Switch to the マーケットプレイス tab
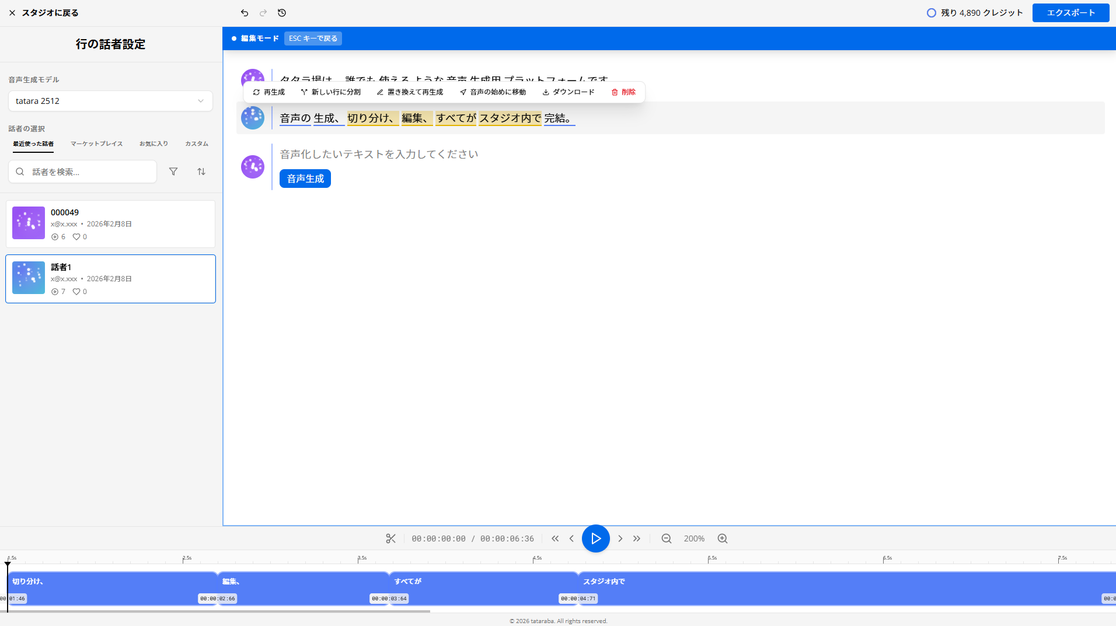 [x=96, y=144]
